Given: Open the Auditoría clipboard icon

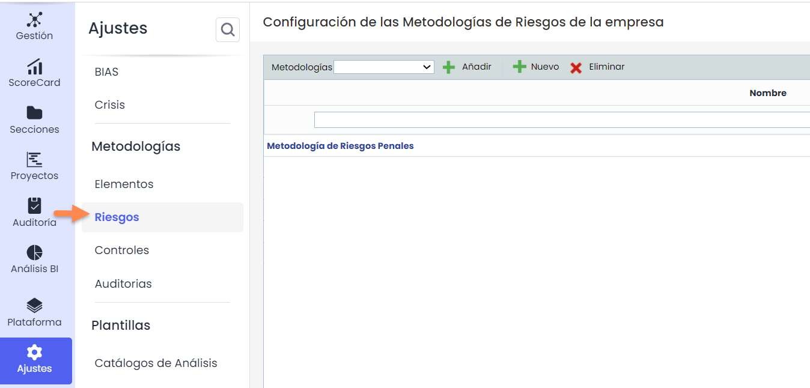Looking at the screenshot, I should [x=34, y=206].
